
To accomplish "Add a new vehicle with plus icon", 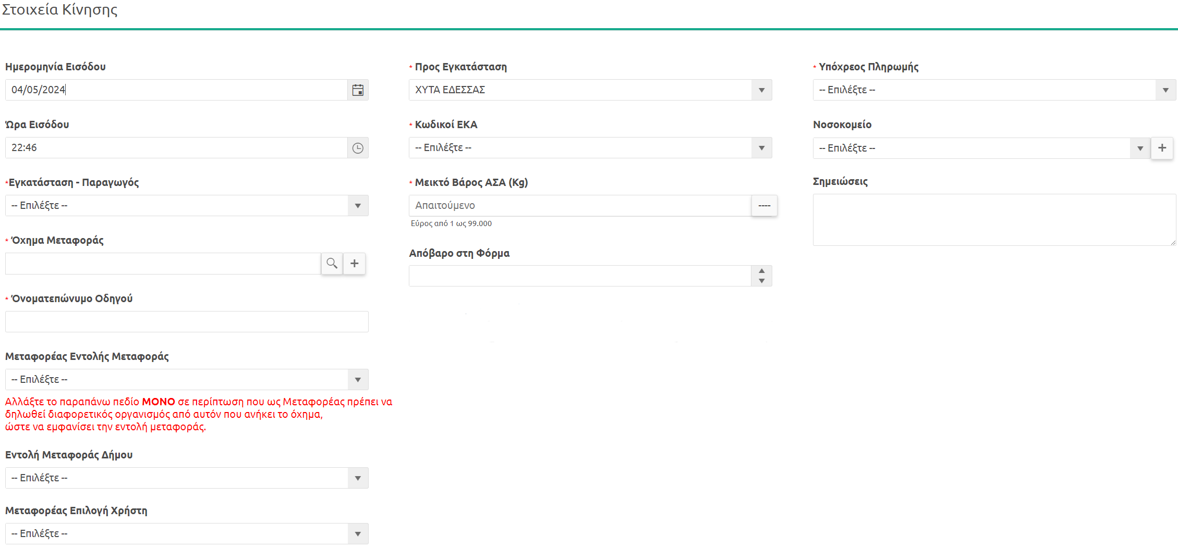I will pos(355,264).
